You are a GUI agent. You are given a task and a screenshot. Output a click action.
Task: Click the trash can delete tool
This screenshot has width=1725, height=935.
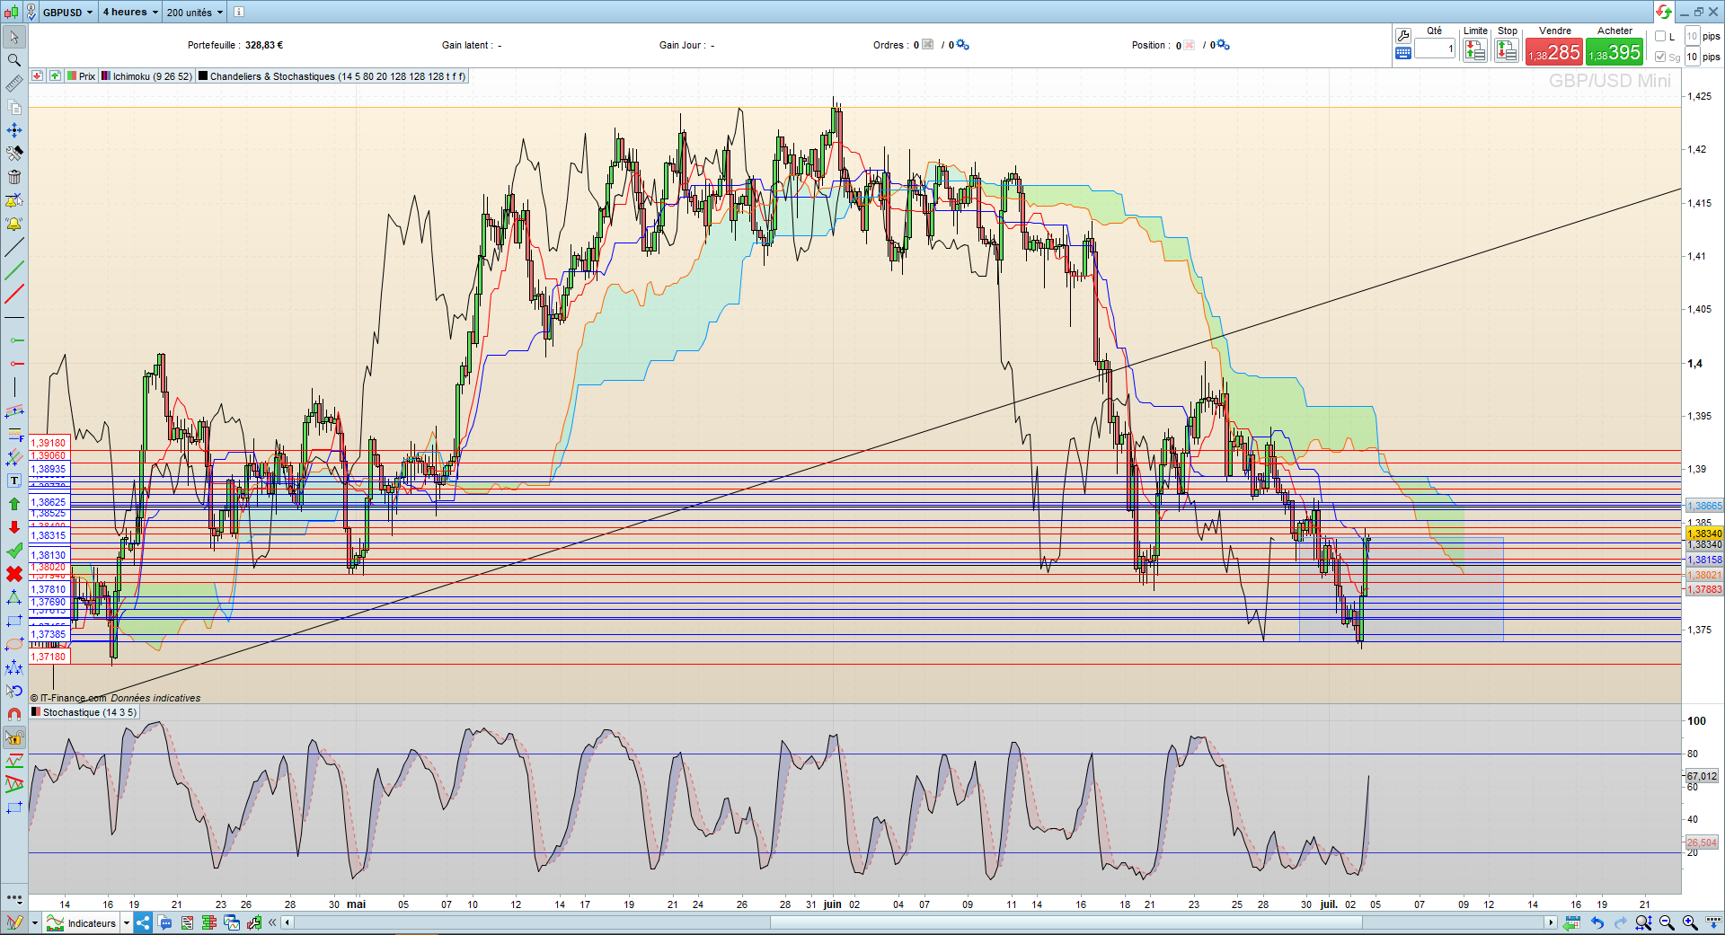(14, 177)
